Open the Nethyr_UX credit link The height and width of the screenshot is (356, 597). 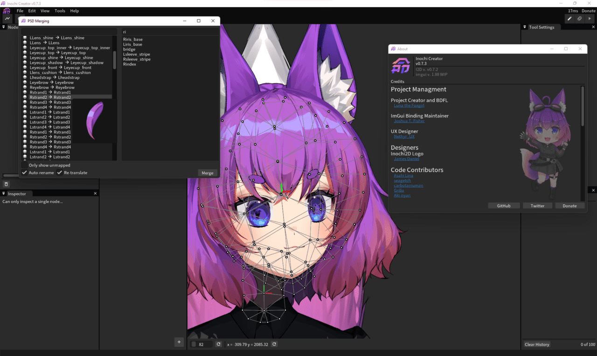tap(404, 136)
